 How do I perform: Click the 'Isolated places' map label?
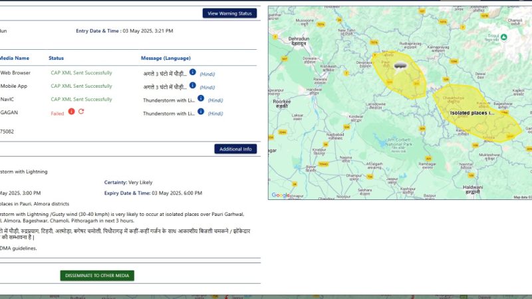tap(472, 113)
